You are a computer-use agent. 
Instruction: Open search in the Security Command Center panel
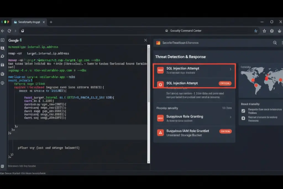[275, 43]
